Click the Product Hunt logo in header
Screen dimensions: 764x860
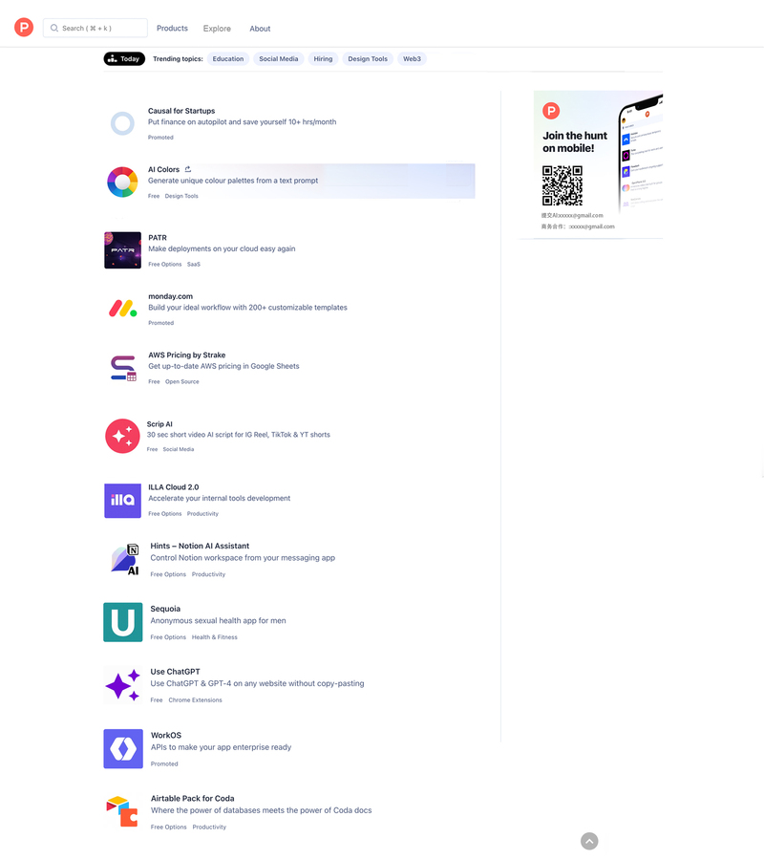(24, 27)
